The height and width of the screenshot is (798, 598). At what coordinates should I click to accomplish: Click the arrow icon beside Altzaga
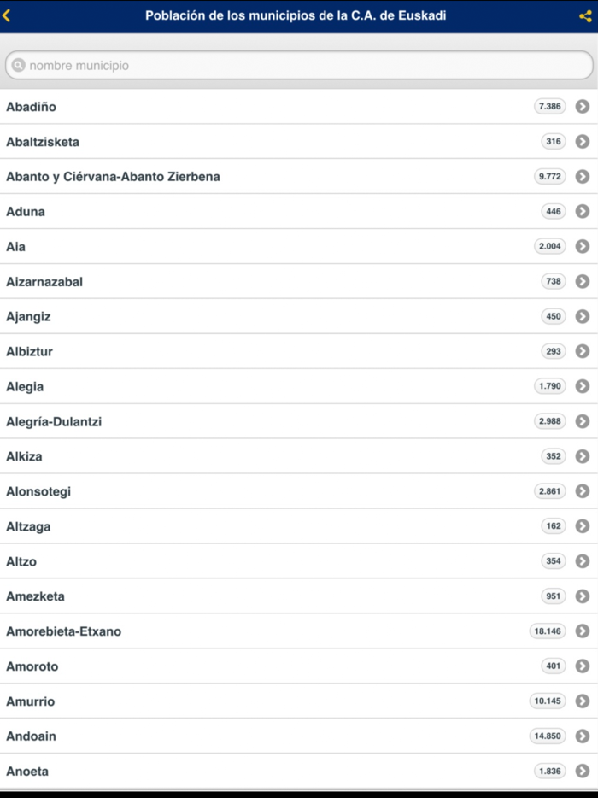583,526
